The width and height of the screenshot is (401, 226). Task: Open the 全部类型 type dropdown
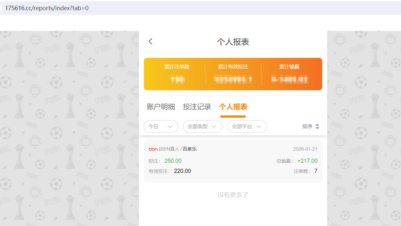tap(203, 127)
